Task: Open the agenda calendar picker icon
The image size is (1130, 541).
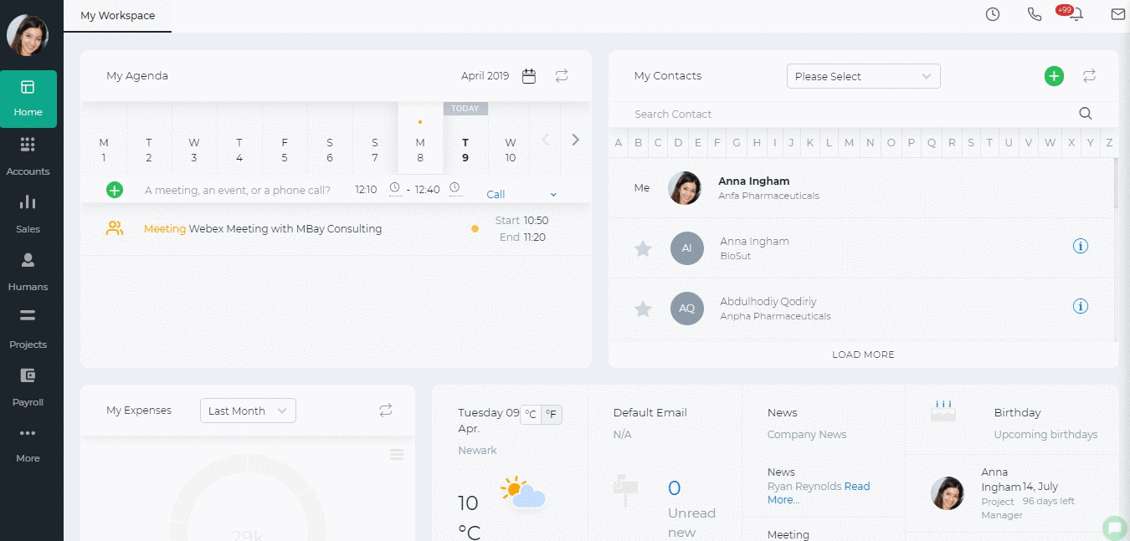Action: click(x=529, y=76)
